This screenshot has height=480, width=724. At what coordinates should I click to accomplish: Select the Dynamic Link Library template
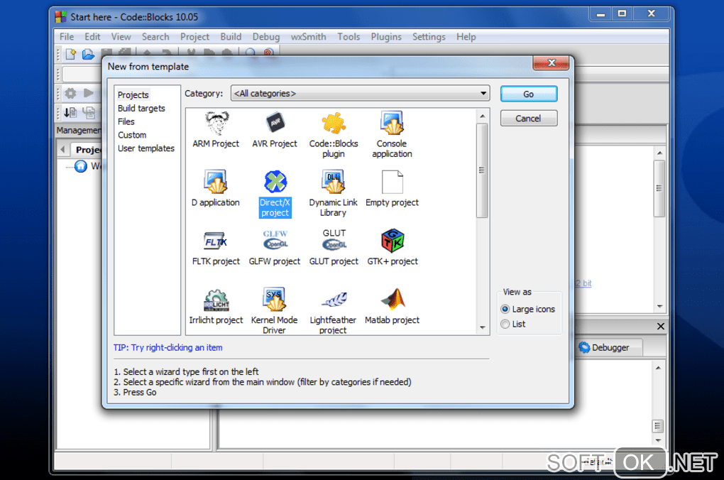click(334, 194)
